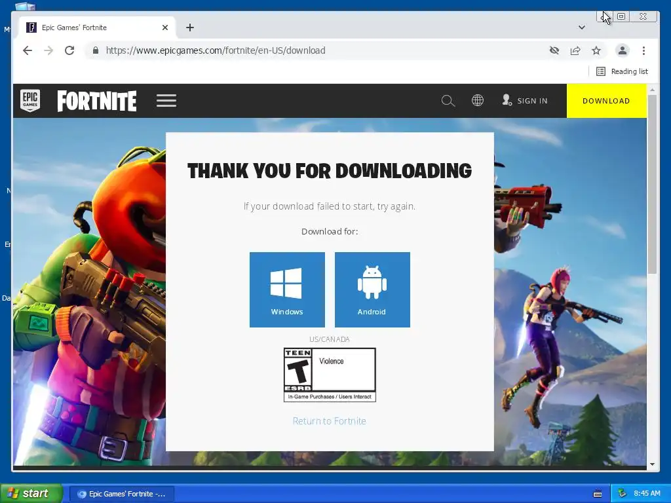Open the share page icon
Viewport: 671px width, 503px height.
pos(575,50)
